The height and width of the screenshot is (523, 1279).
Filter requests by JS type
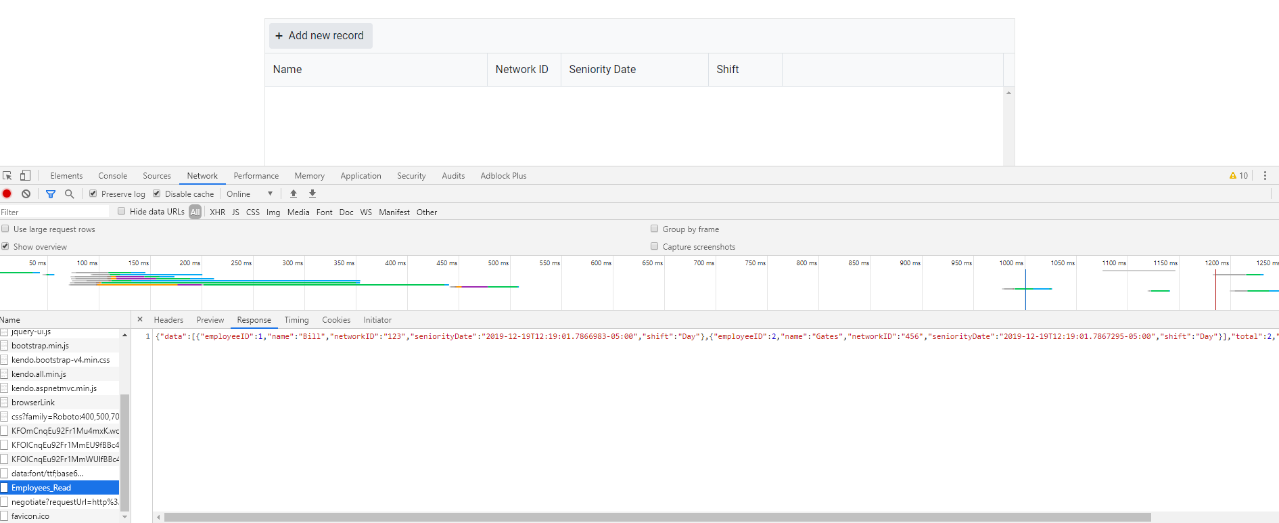[235, 212]
